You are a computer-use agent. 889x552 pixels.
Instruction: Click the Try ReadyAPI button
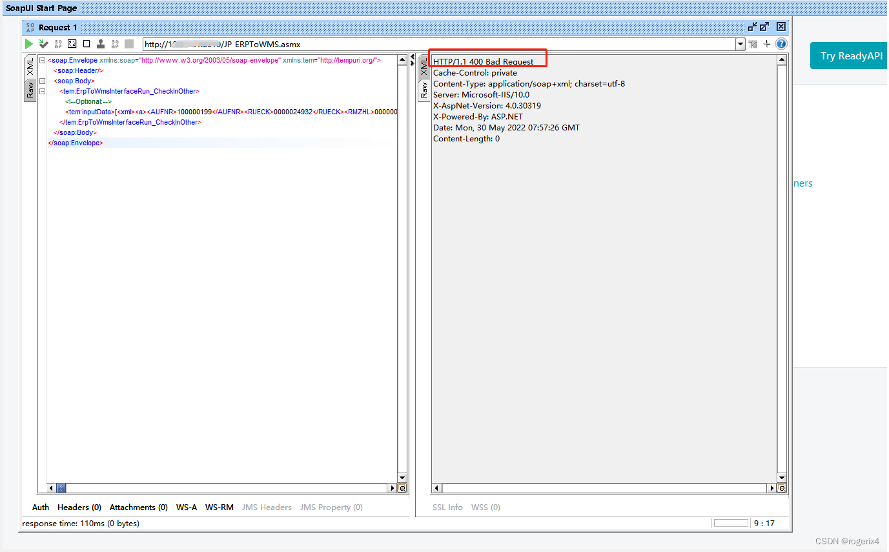pos(851,56)
